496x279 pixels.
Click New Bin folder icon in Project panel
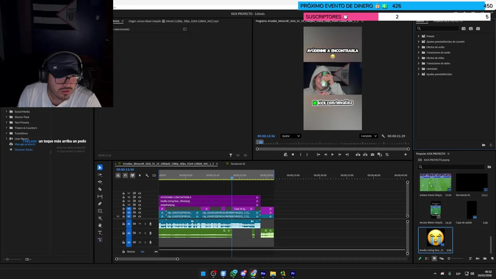pyautogui.click(x=485, y=258)
